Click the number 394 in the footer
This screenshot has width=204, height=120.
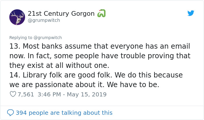21,113
